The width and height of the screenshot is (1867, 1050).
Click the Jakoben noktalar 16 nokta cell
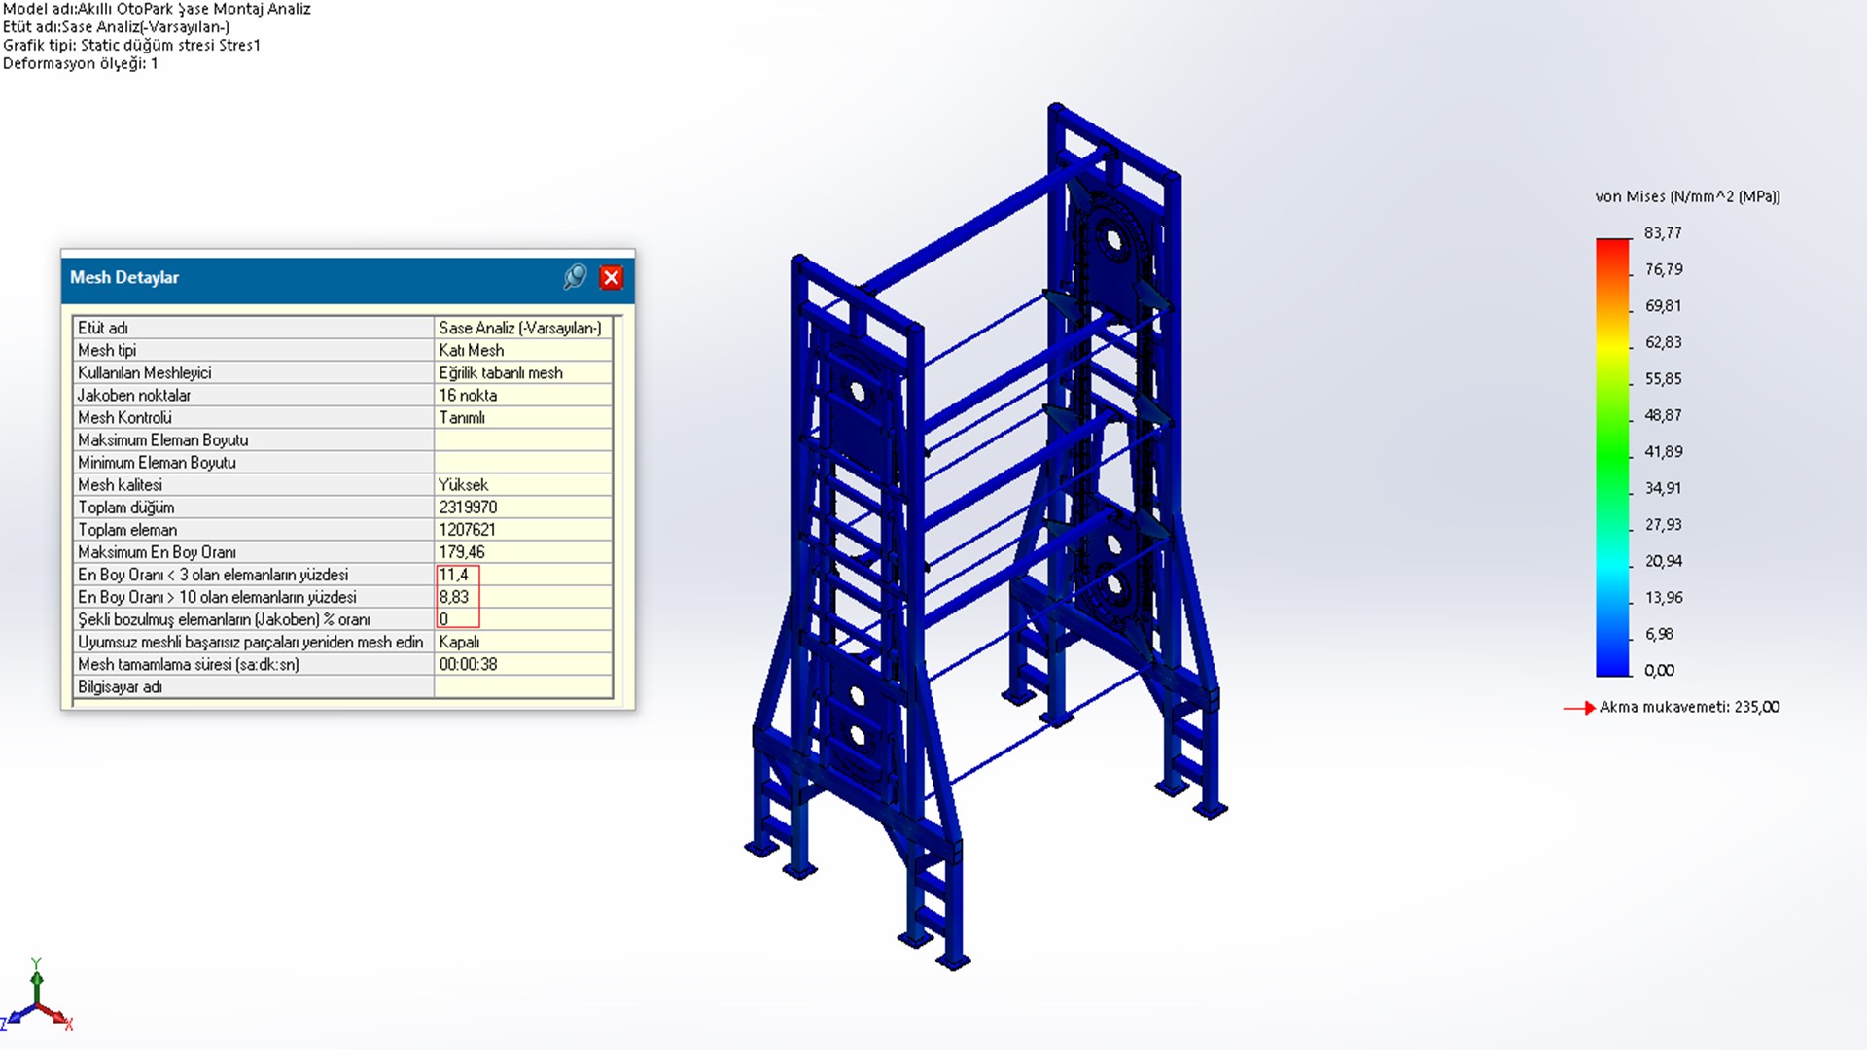pyautogui.click(x=468, y=395)
